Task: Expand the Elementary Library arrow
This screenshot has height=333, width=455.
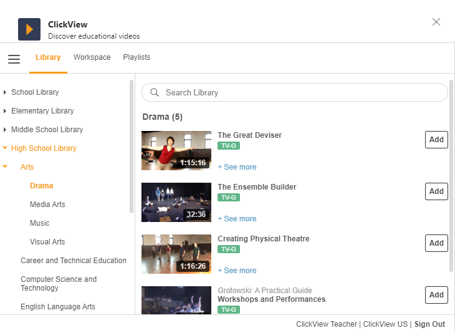Action: coord(4,111)
